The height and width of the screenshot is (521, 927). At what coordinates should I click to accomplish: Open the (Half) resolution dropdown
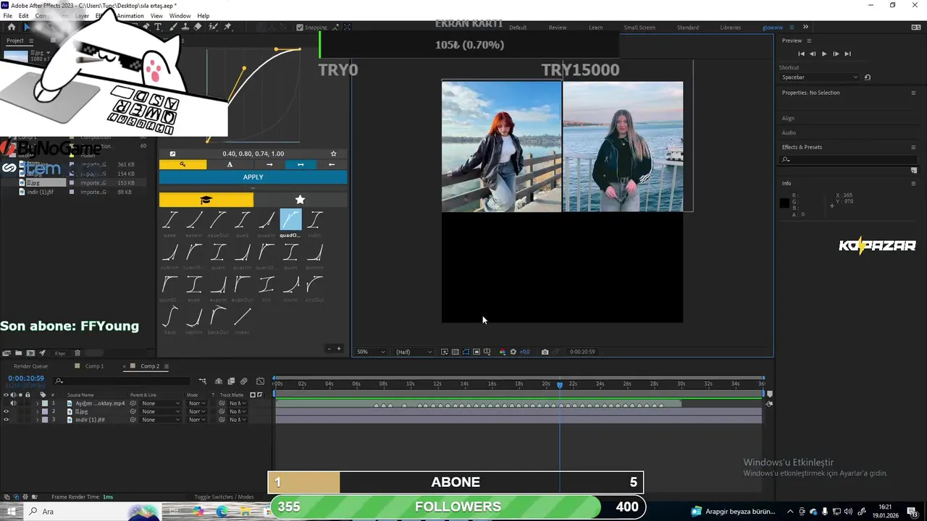pyautogui.click(x=414, y=352)
